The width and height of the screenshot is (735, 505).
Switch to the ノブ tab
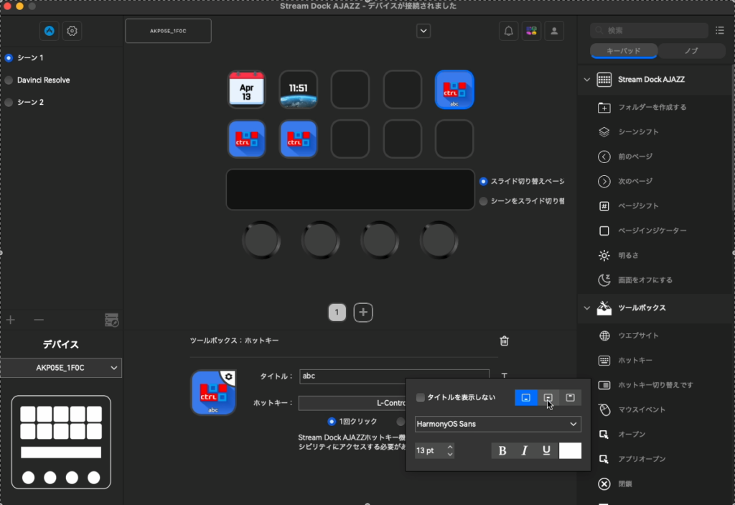coord(693,51)
